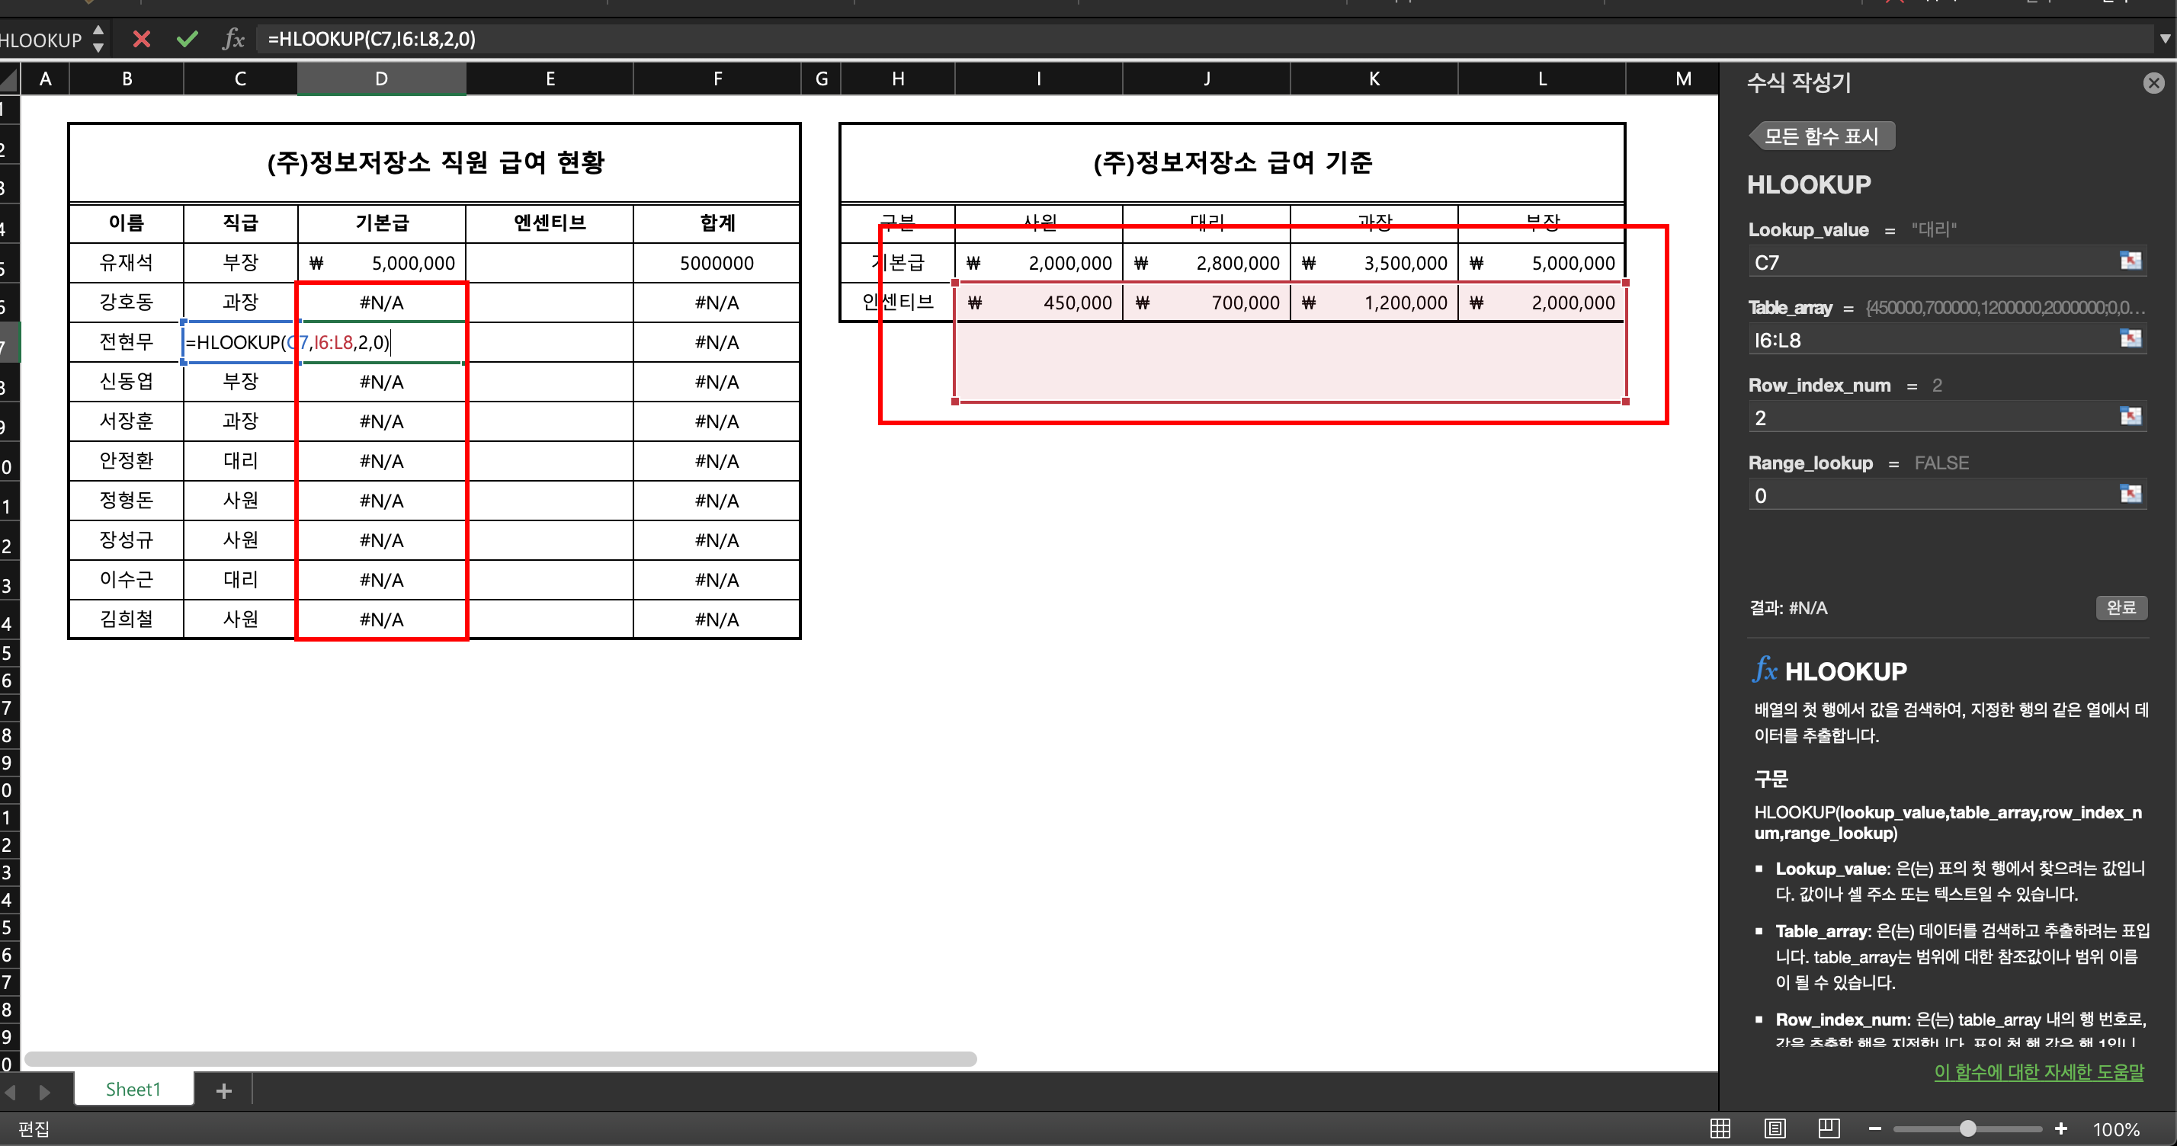Click the zoom slider handle
Screen dimensions: 2177x1146
pos(1968,1128)
